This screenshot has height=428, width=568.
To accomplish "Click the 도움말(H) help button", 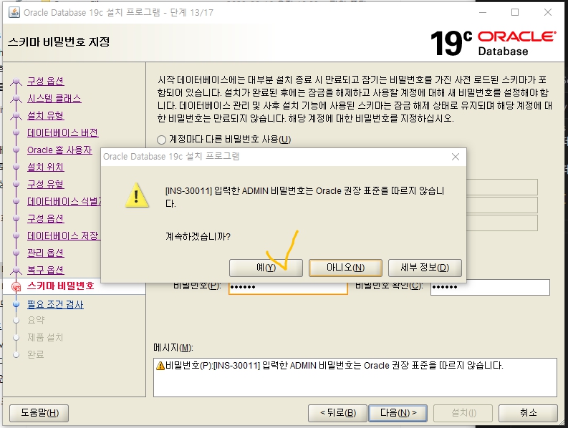I will [39, 413].
